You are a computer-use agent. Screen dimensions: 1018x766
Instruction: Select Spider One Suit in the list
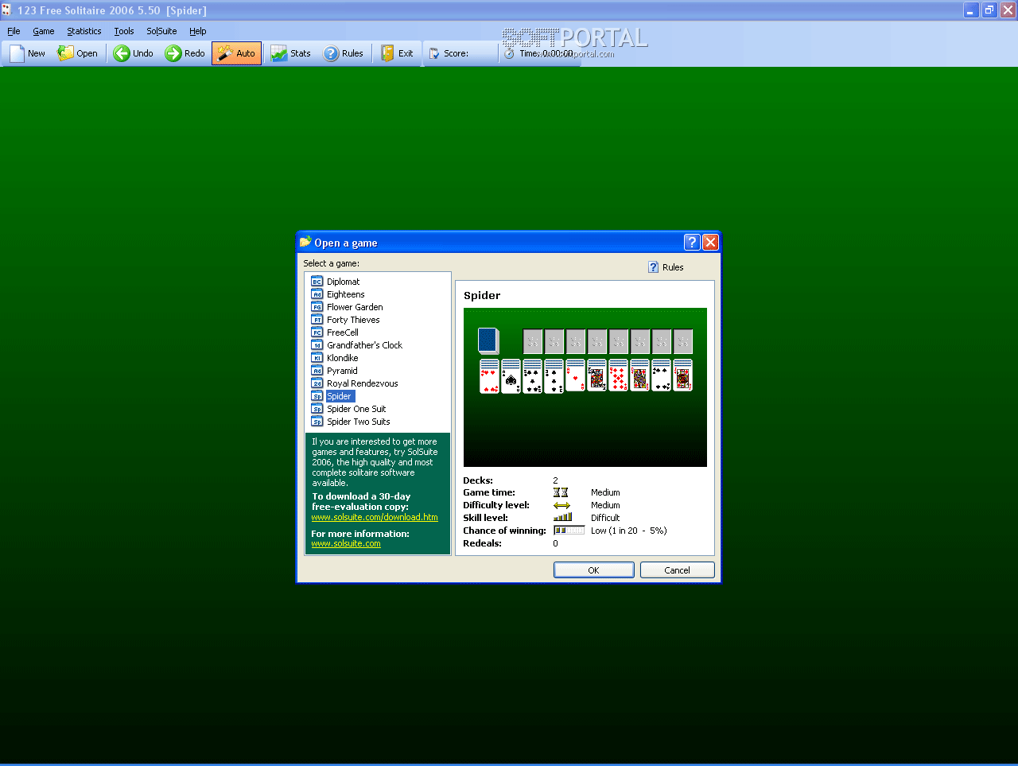(356, 409)
